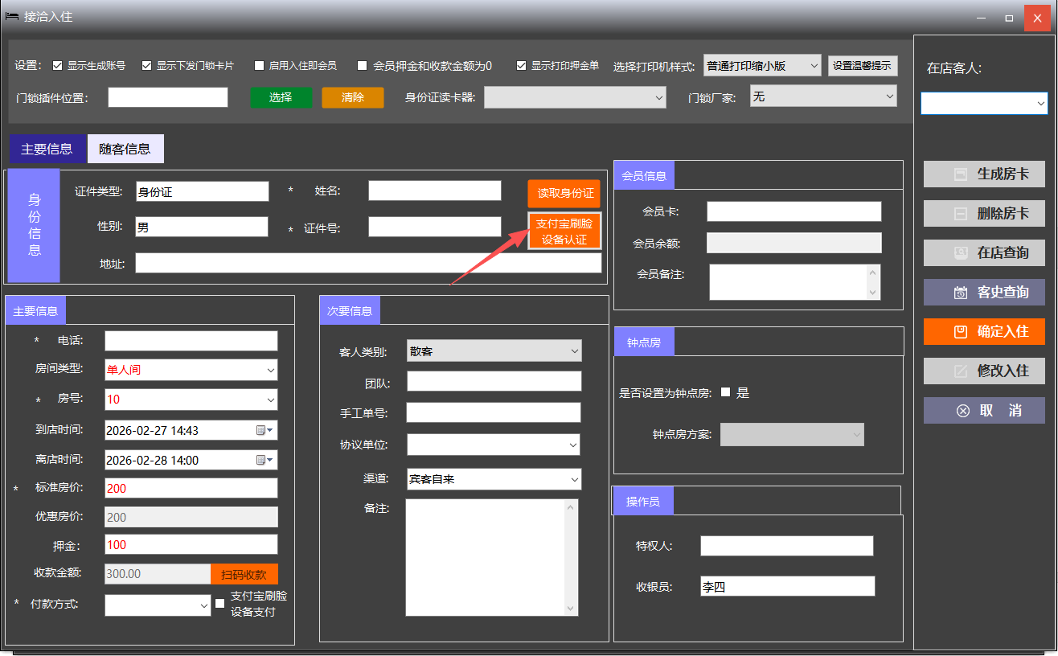Screen dimensions: 1058x656
Task: Switch to the 随客信息 tab
Action: (x=125, y=149)
